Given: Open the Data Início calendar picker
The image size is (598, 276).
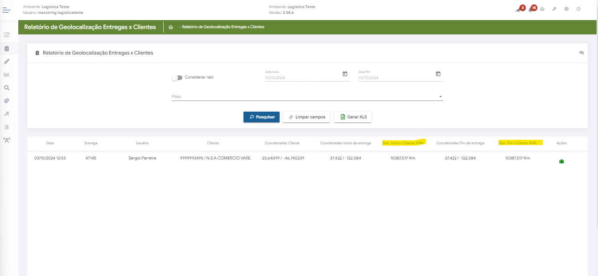Looking at the screenshot, I should (345, 74).
